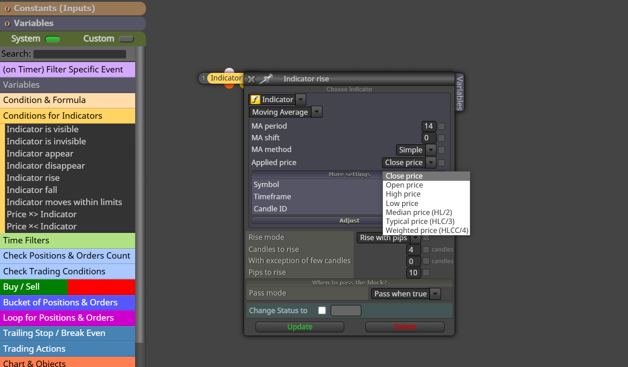Select Median price (HL/2) option
Image resolution: width=628 pixels, height=367 pixels.
(426, 212)
